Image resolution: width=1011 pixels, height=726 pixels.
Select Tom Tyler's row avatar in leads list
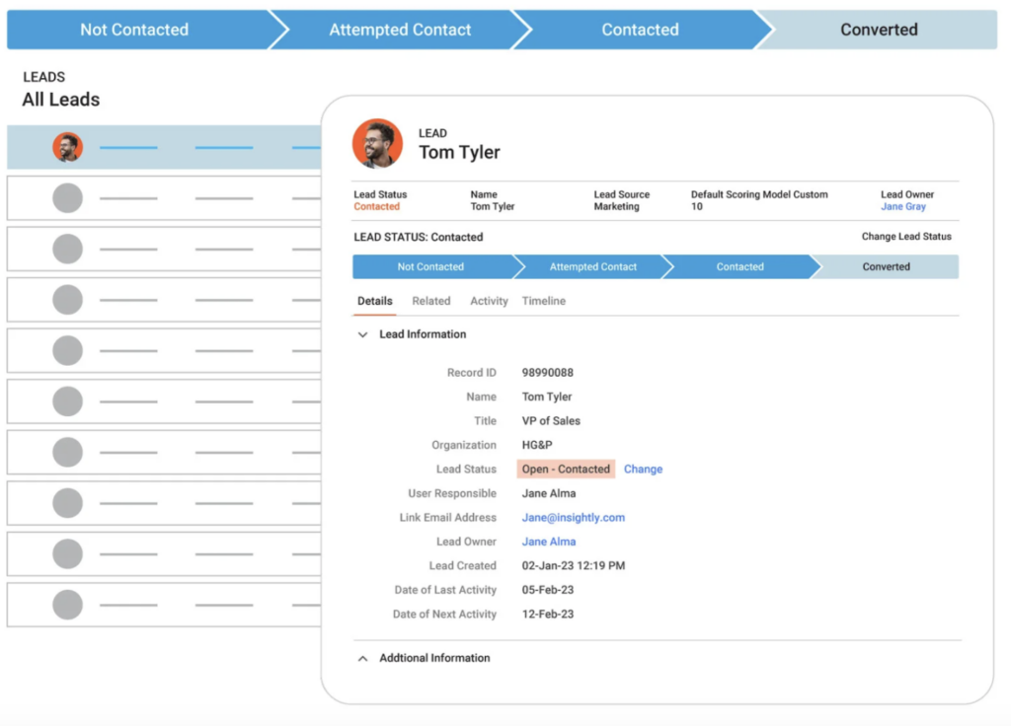(67, 148)
